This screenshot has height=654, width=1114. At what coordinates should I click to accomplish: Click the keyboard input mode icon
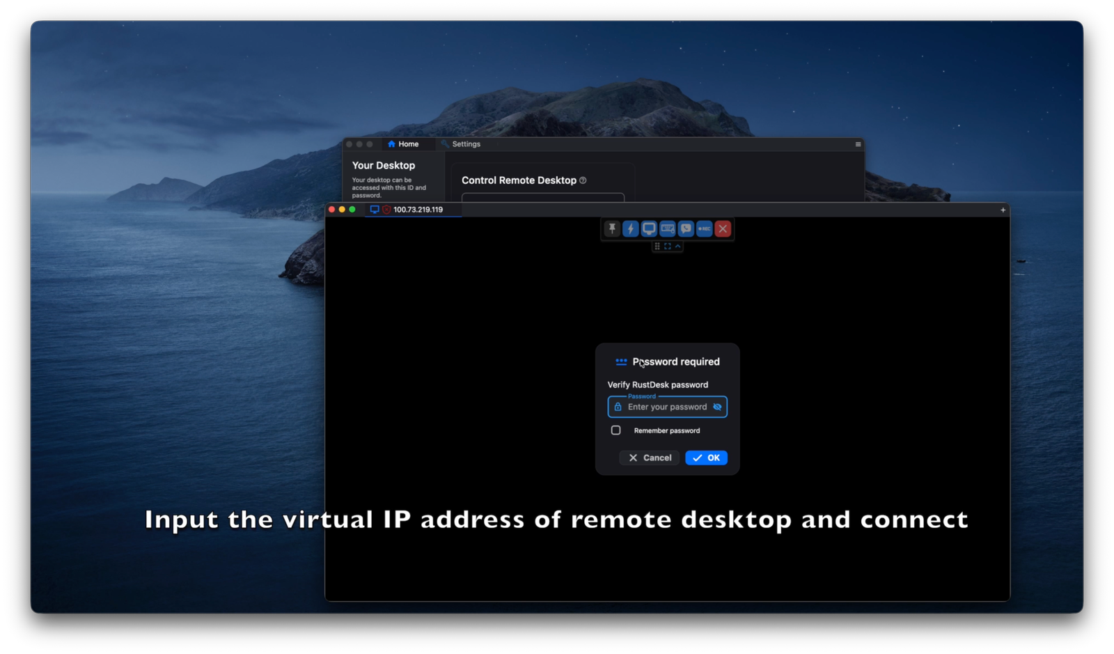coord(667,228)
